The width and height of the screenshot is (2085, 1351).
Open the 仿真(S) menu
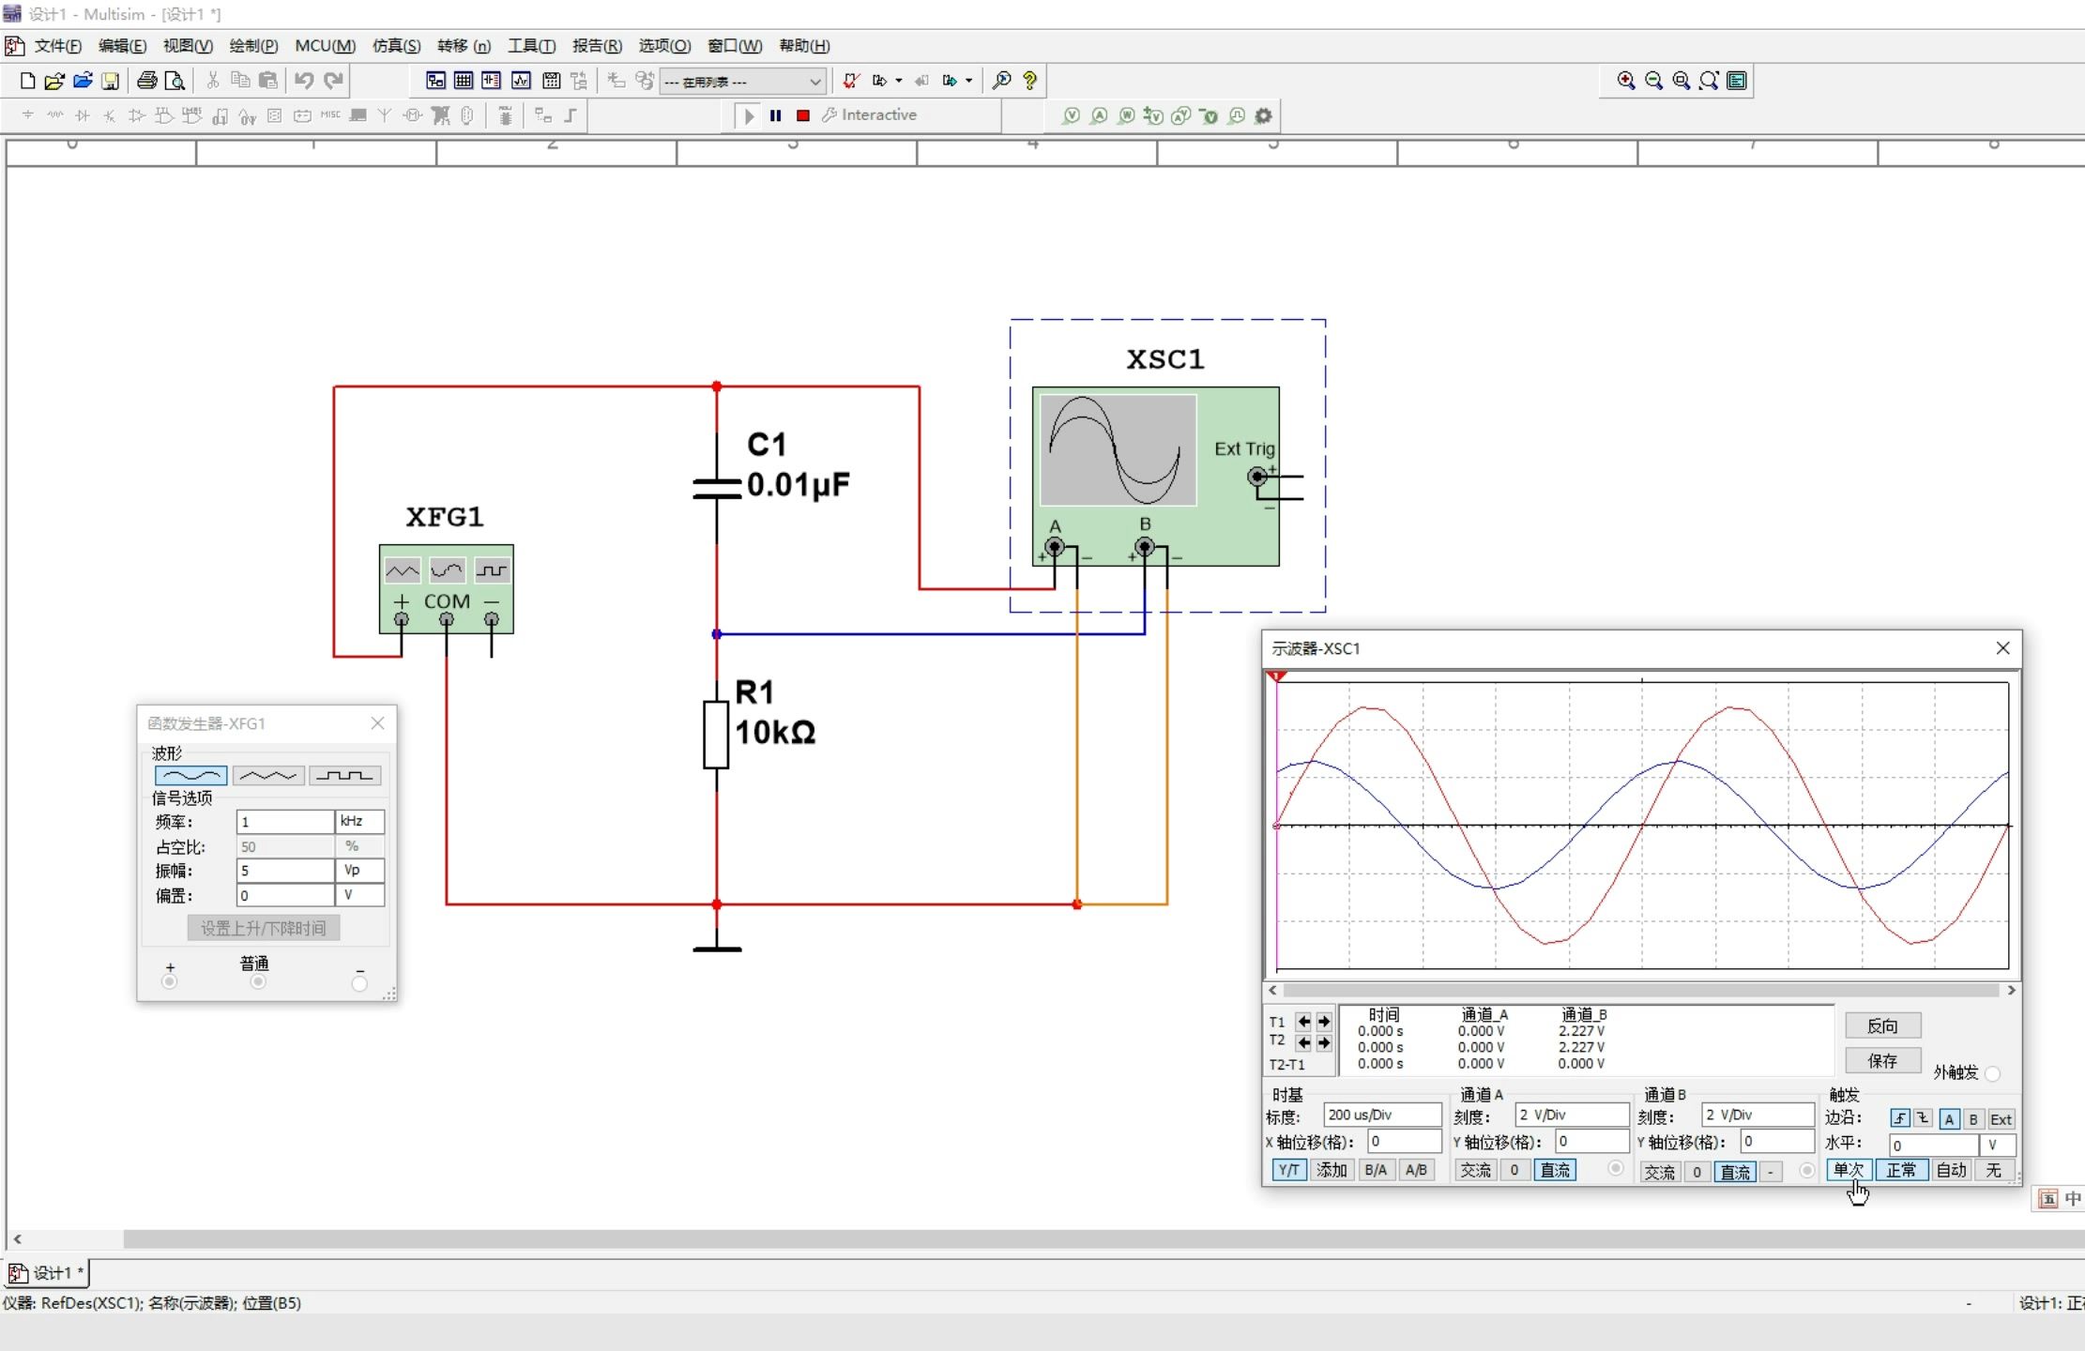396,46
